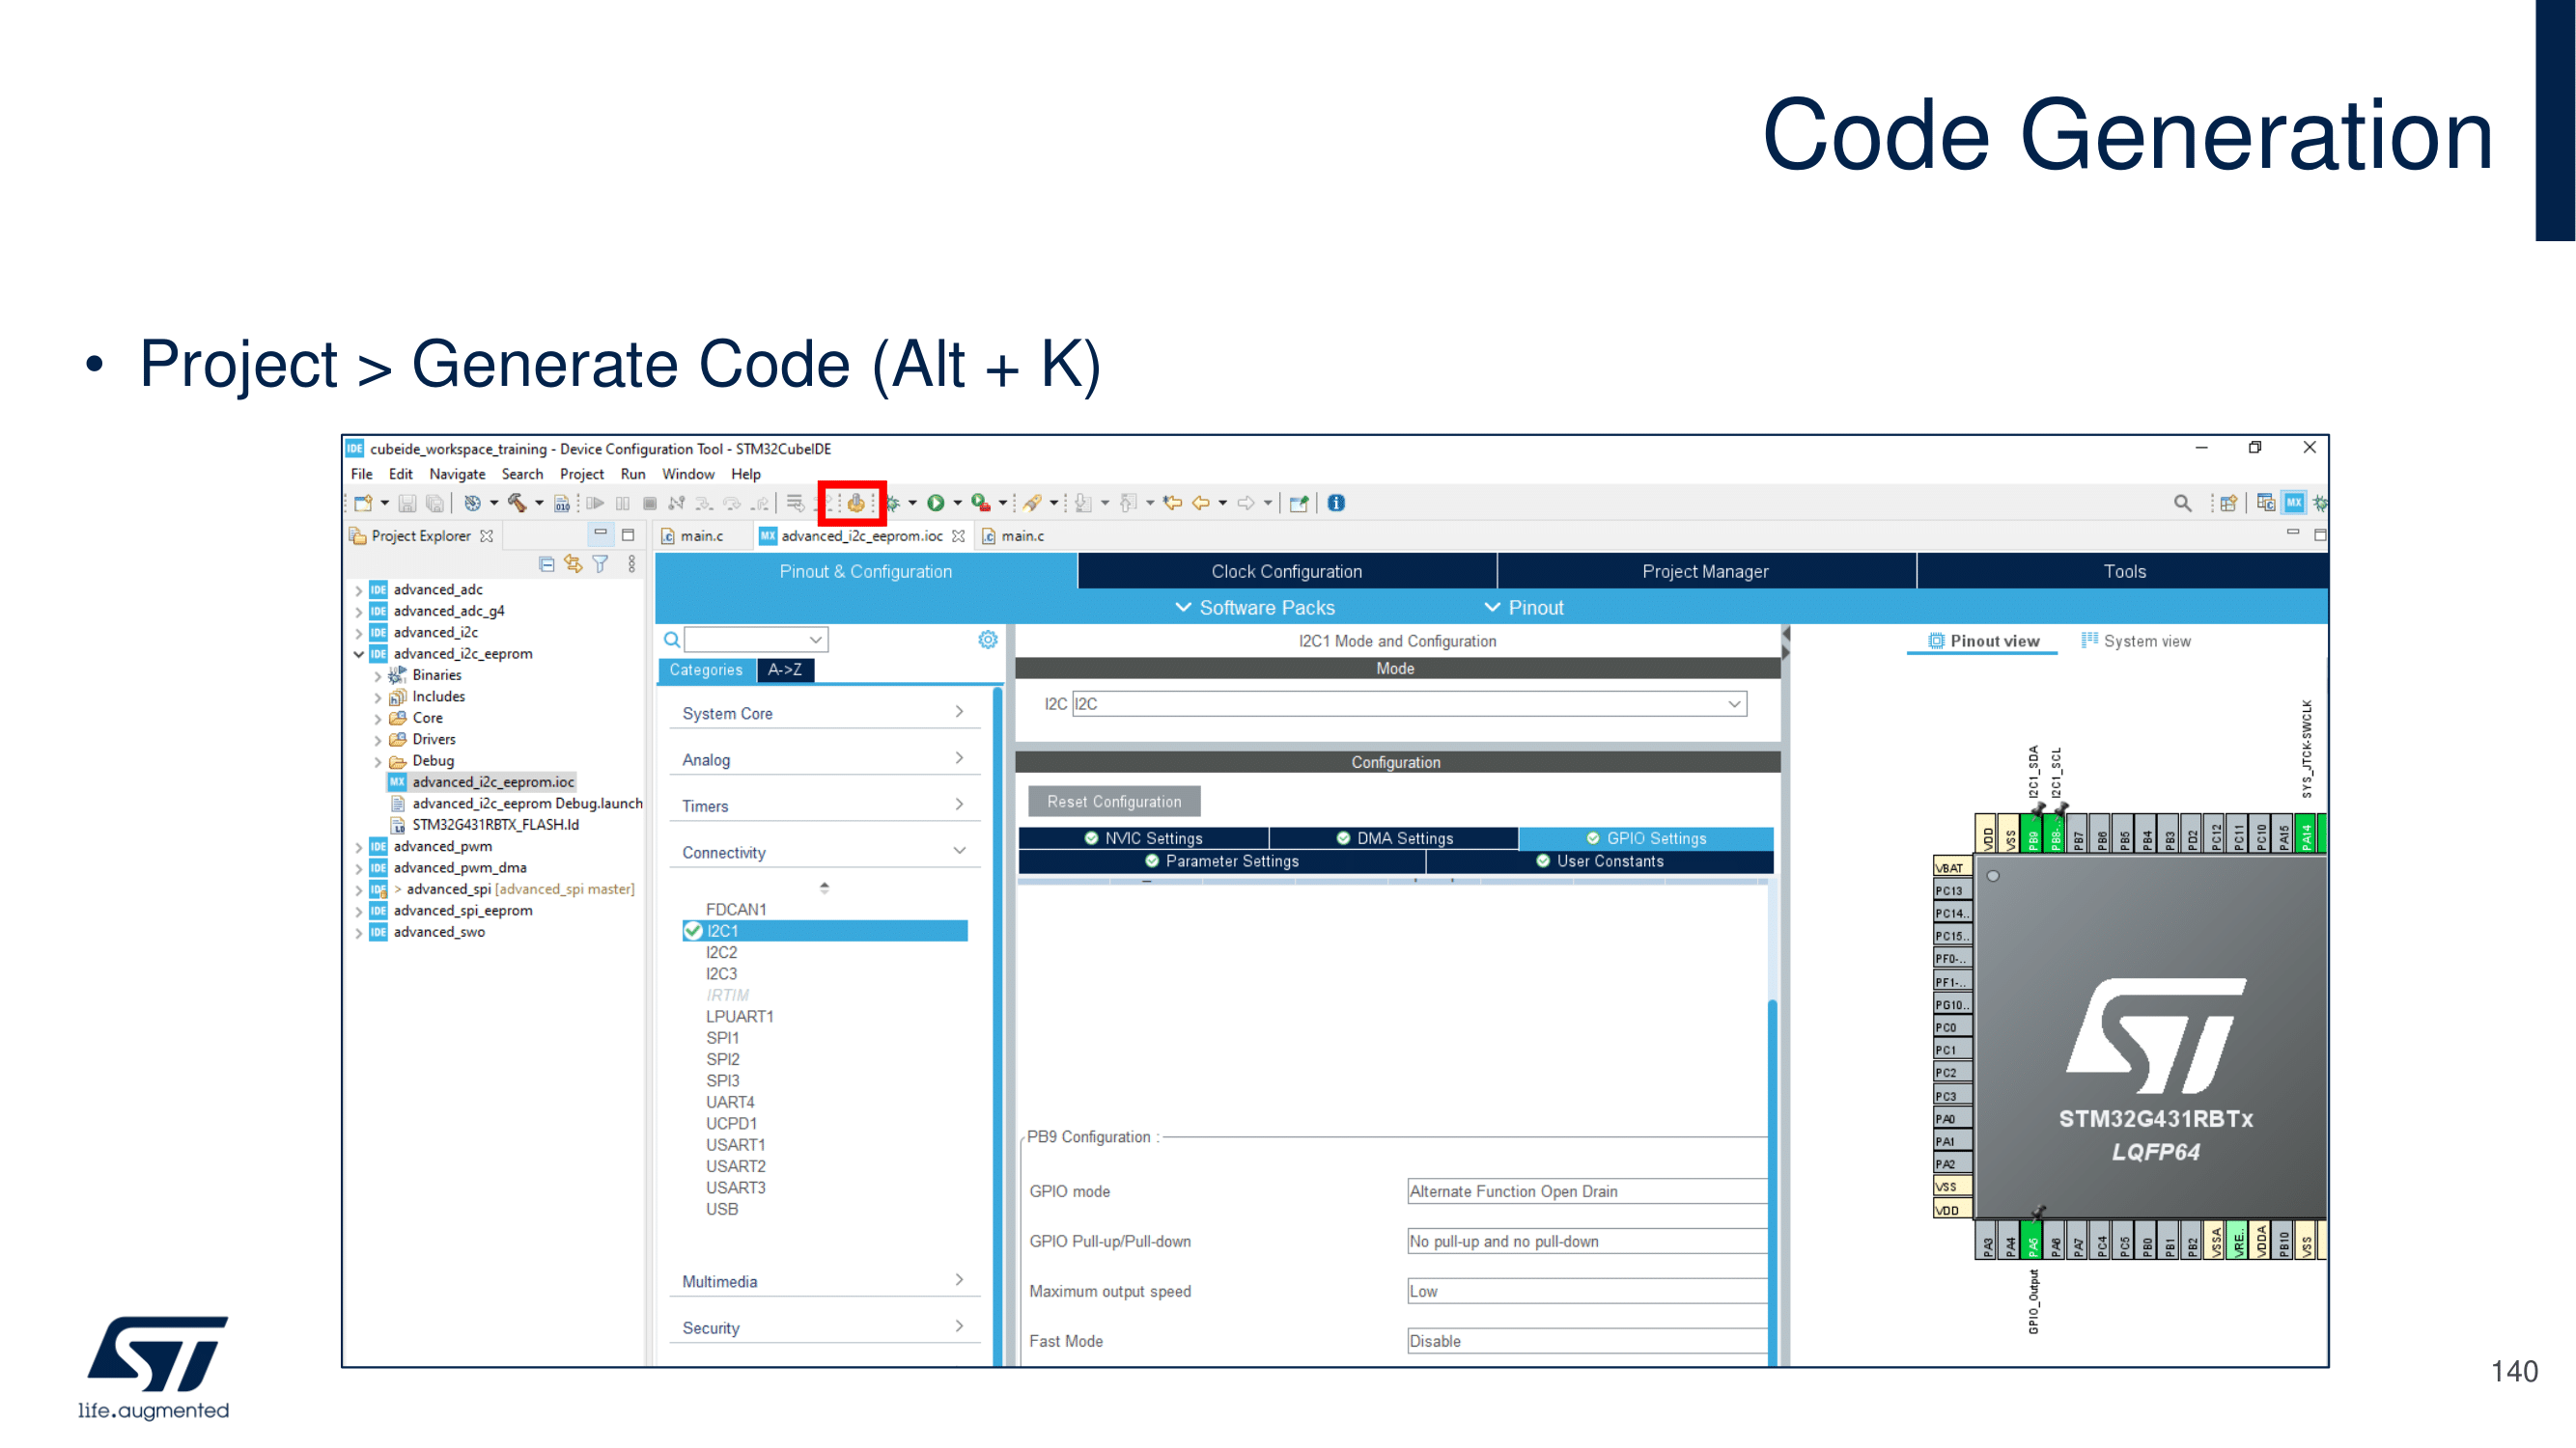2576x1448 pixels.
Task: Click Collapse All icon in Project Explorer
Action: pyautogui.click(x=546, y=564)
